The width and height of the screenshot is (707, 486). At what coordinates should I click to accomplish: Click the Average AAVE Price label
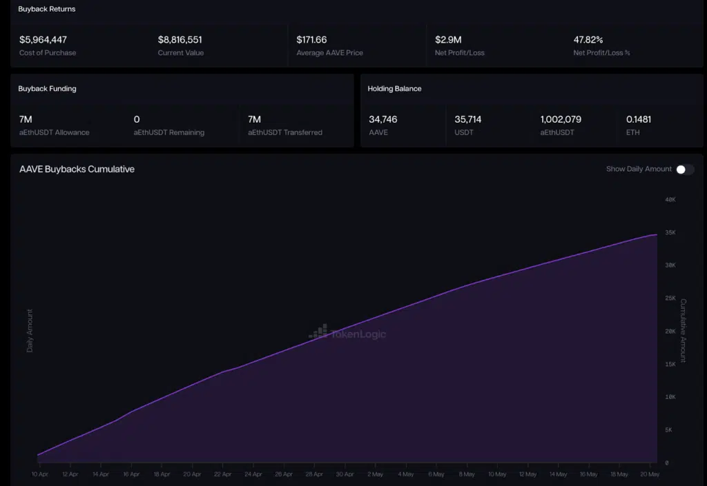[329, 52]
